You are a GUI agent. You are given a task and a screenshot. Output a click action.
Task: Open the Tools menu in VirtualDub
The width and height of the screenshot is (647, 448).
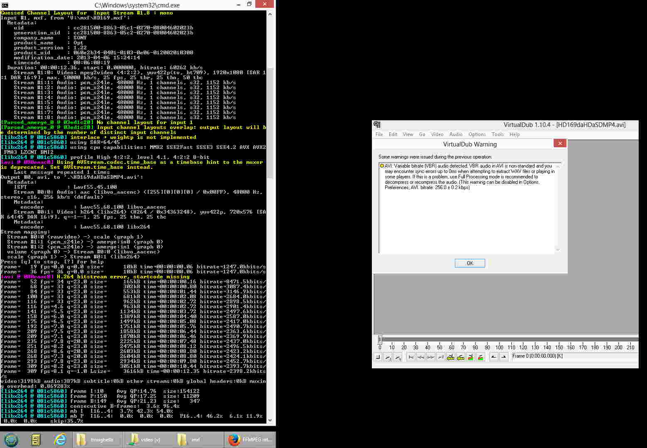pyautogui.click(x=498, y=134)
